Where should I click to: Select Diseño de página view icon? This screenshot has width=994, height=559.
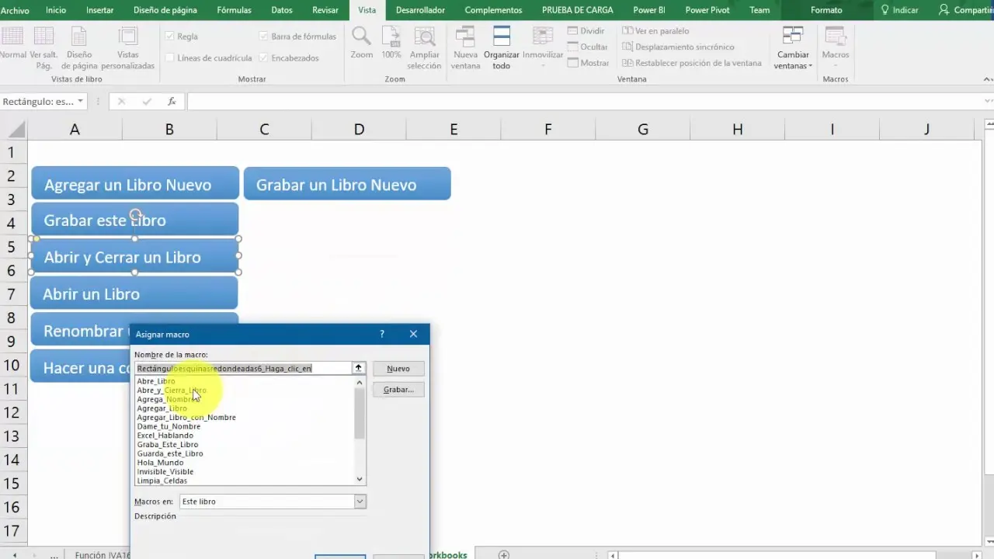click(79, 36)
